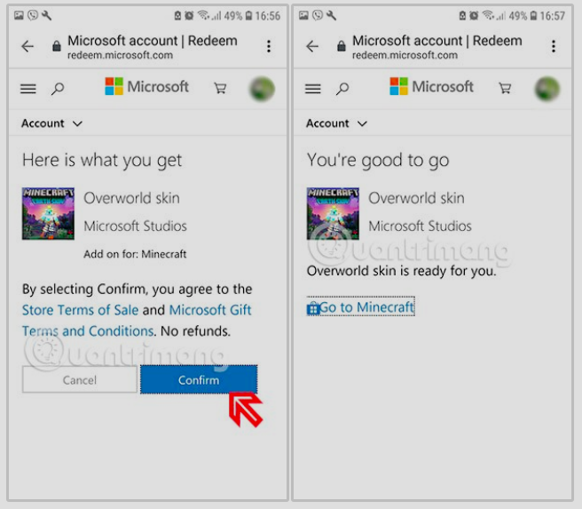
Task: Click the Microsoft logo on left page
Action: pyautogui.click(x=147, y=86)
